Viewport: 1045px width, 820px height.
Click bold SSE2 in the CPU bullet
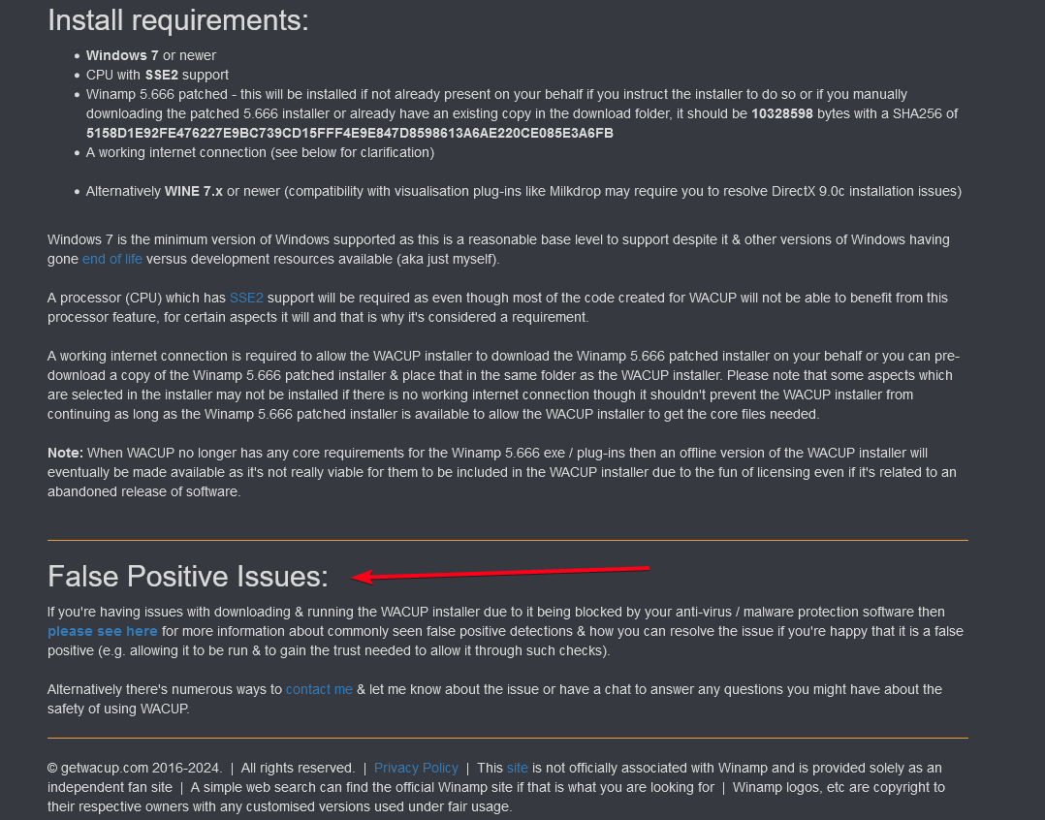point(161,75)
